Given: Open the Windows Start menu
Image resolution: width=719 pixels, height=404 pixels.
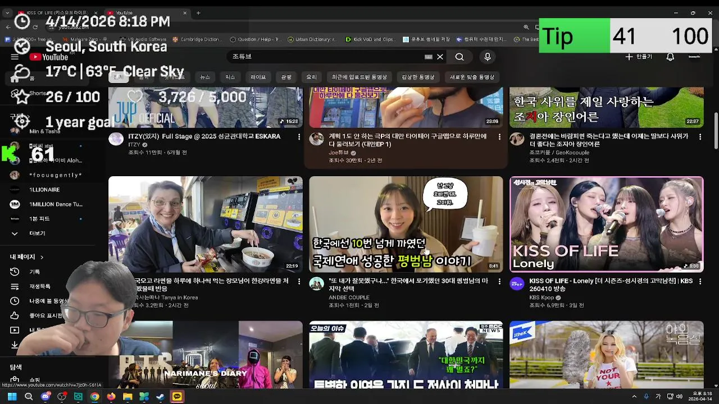Looking at the screenshot, I should (x=12, y=397).
